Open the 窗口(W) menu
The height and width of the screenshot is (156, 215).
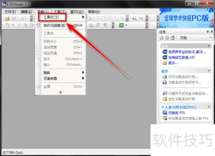(x=77, y=12)
